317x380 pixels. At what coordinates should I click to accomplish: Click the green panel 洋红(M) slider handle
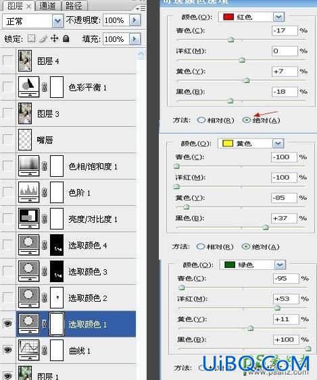[x=277, y=308]
